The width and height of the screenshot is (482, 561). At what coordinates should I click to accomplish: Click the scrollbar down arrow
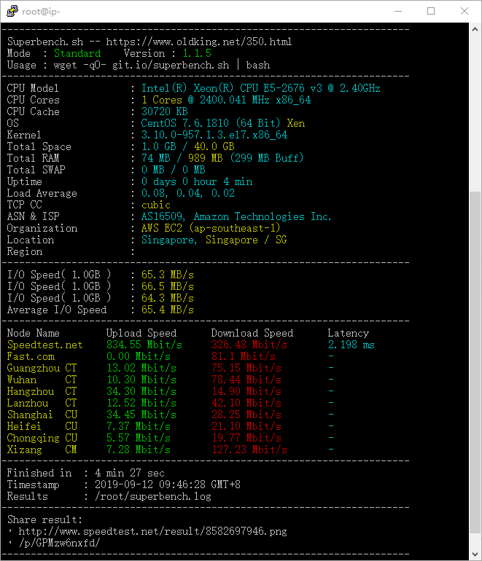tap(475, 554)
